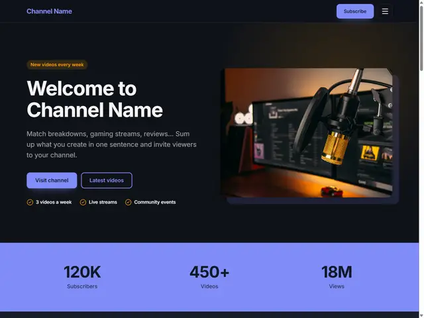
Task: Select the 'Community events' text
Action: (x=155, y=202)
